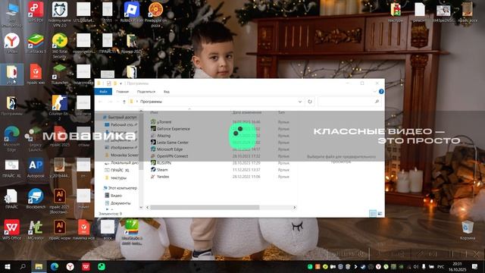Select the uTorrent shortcut row

point(221,122)
